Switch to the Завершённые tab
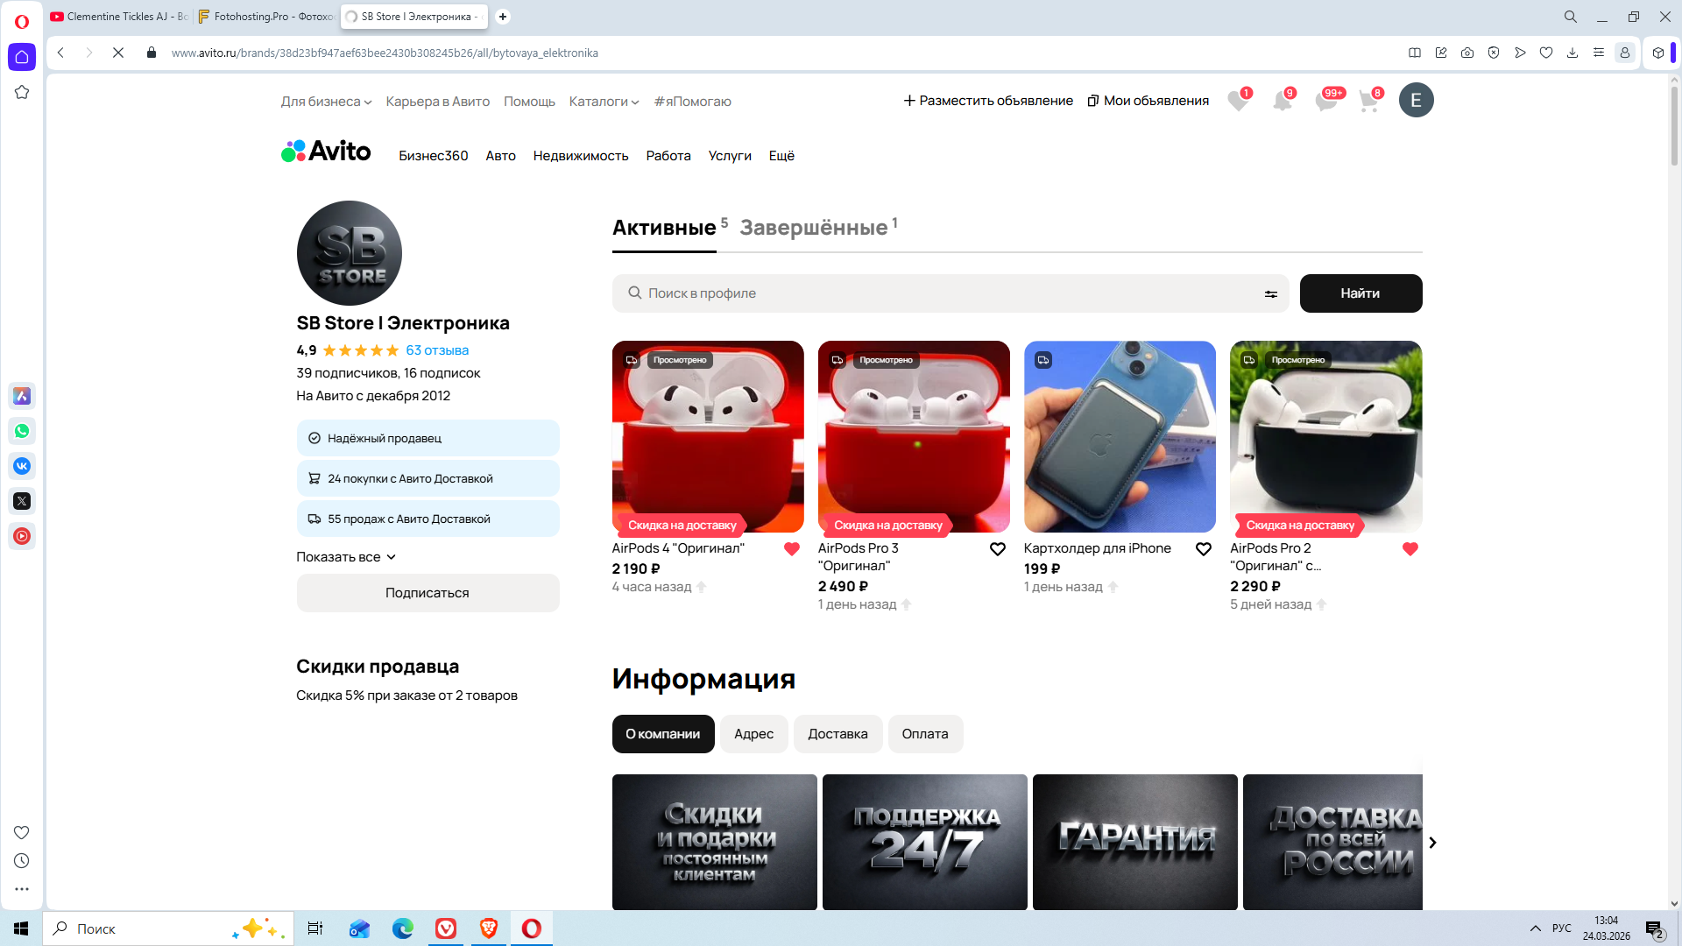 click(814, 228)
